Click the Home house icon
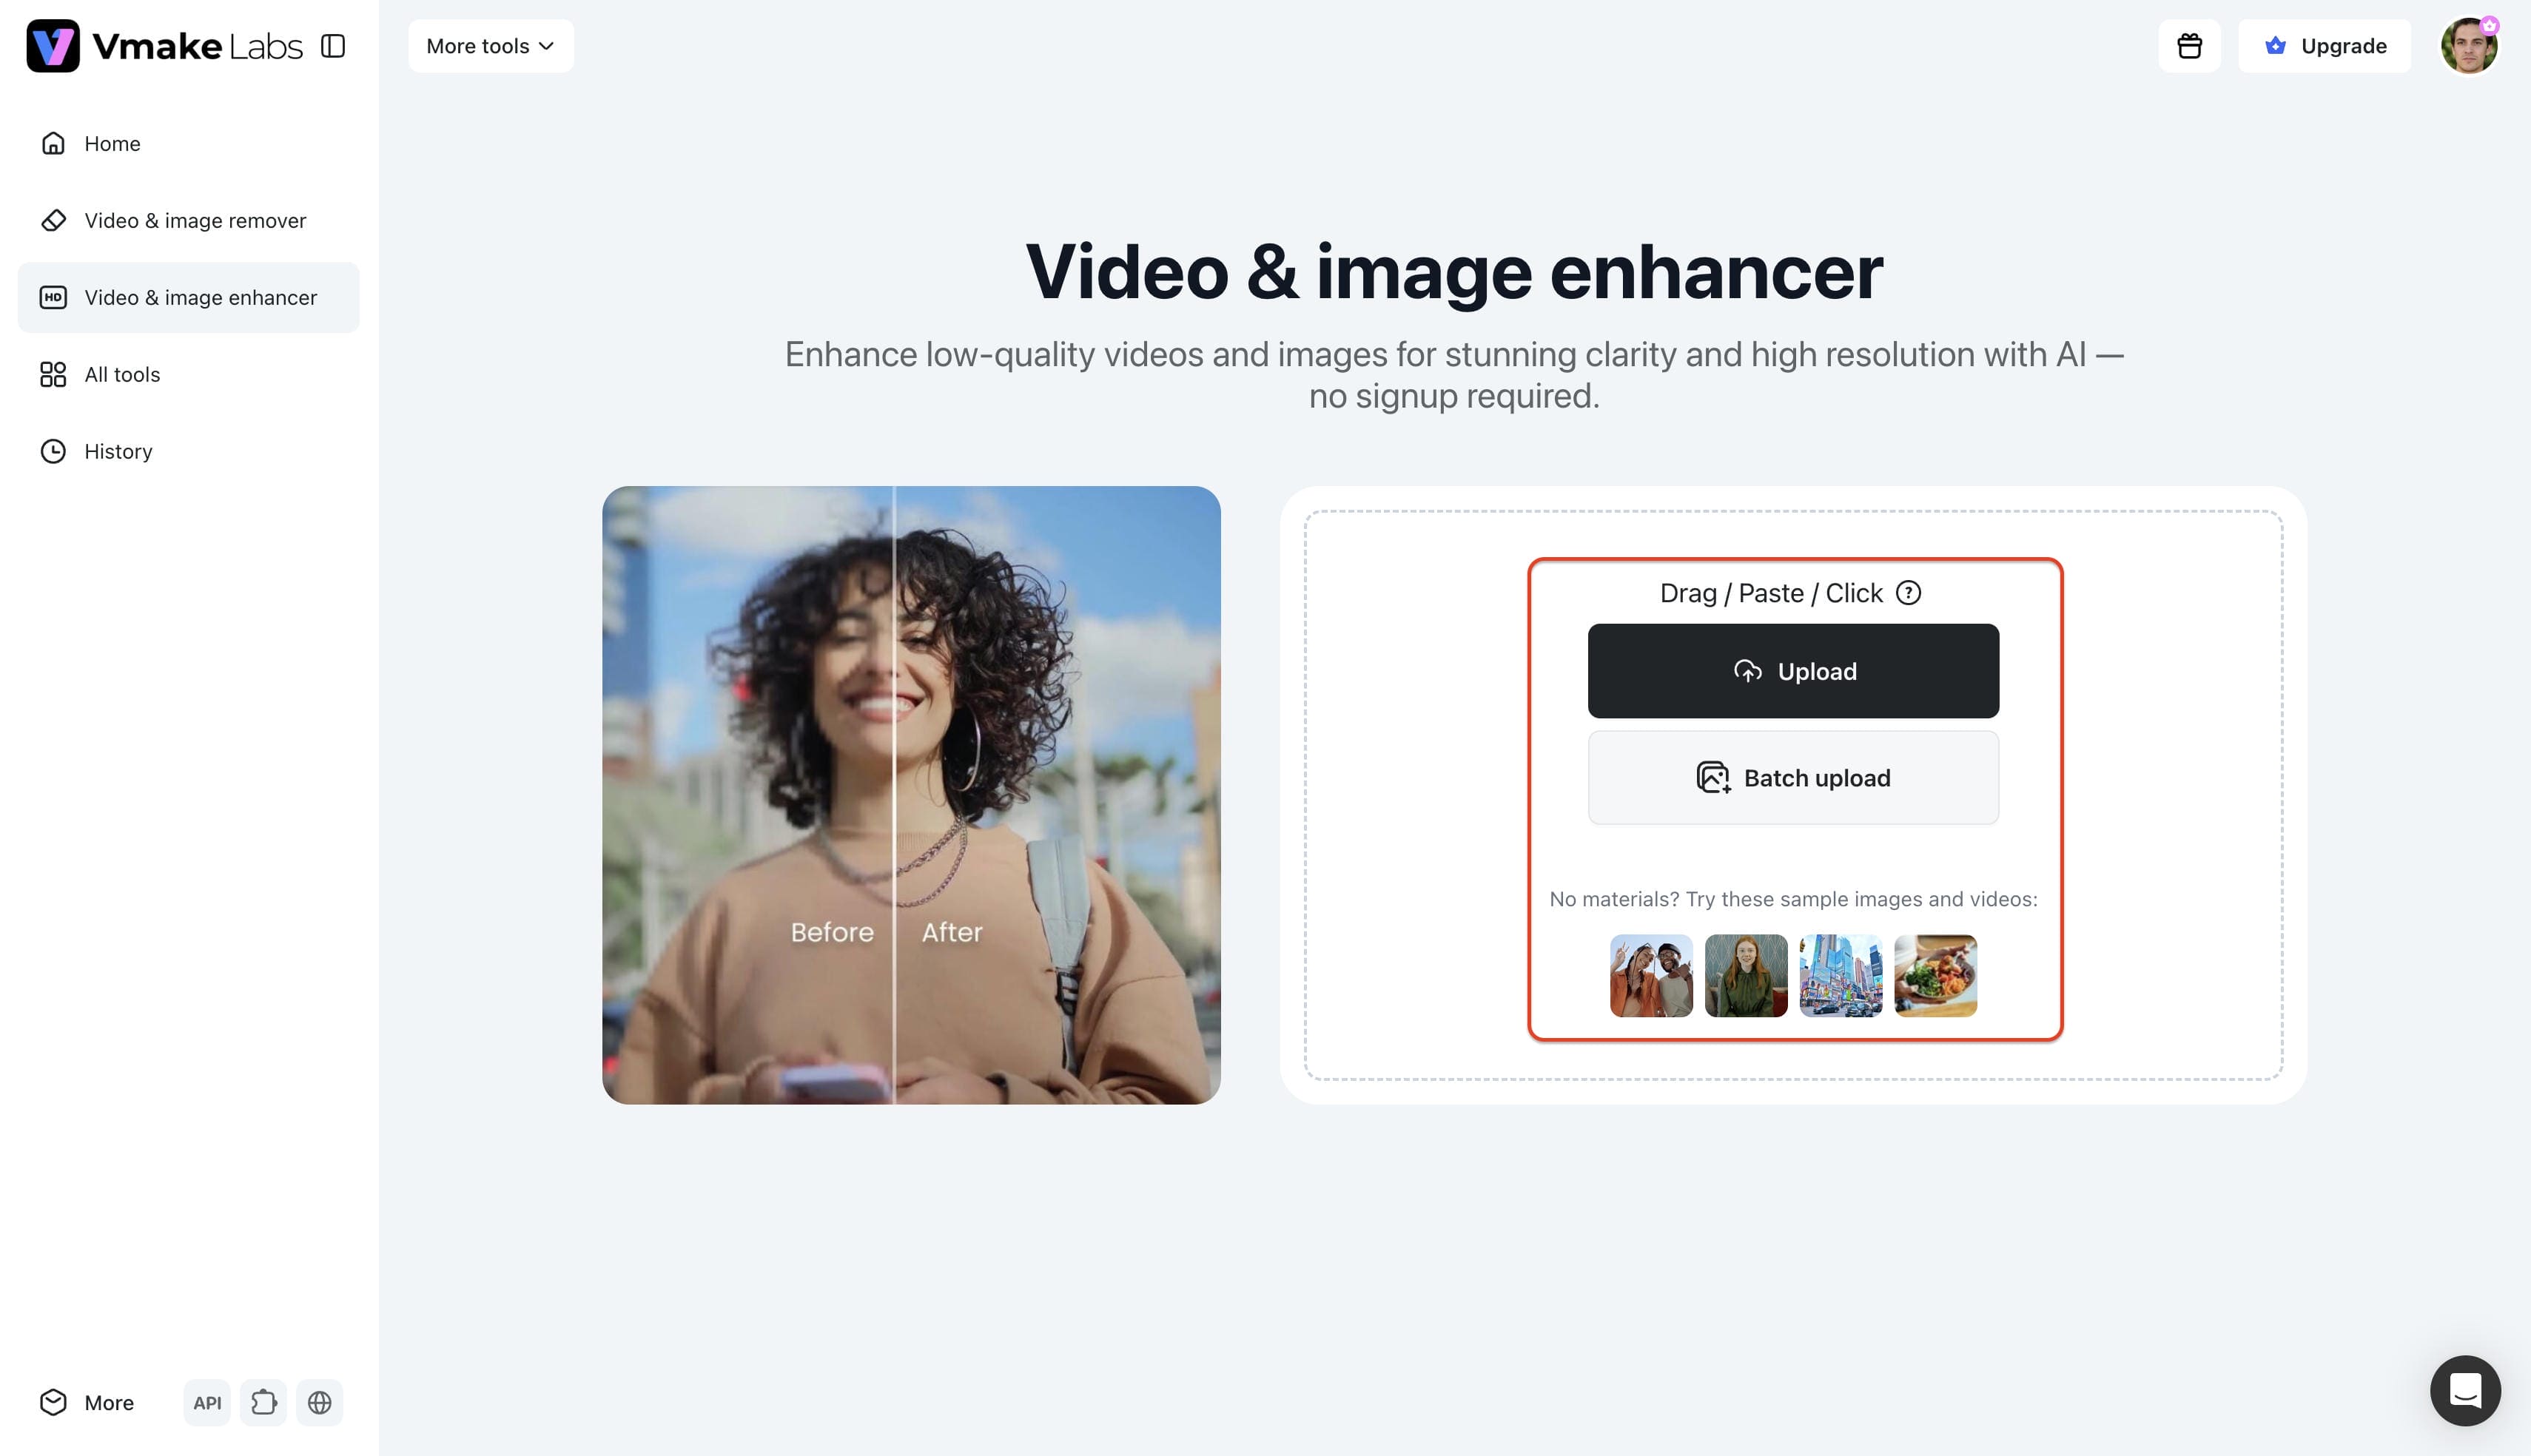2531x1456 pixels. point(53,143)
